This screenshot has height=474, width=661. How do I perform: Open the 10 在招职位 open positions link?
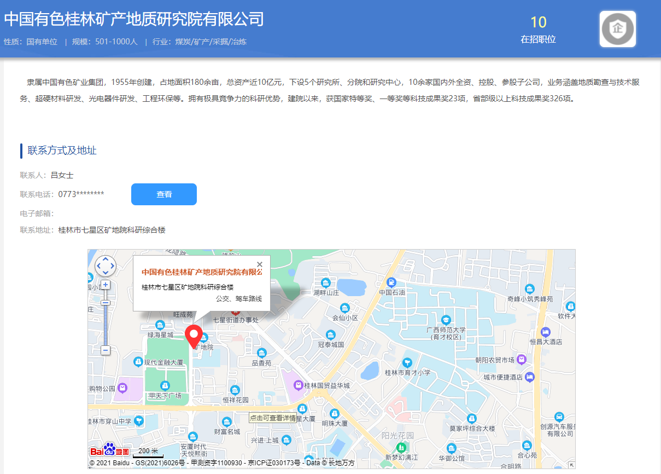point(538,30)
